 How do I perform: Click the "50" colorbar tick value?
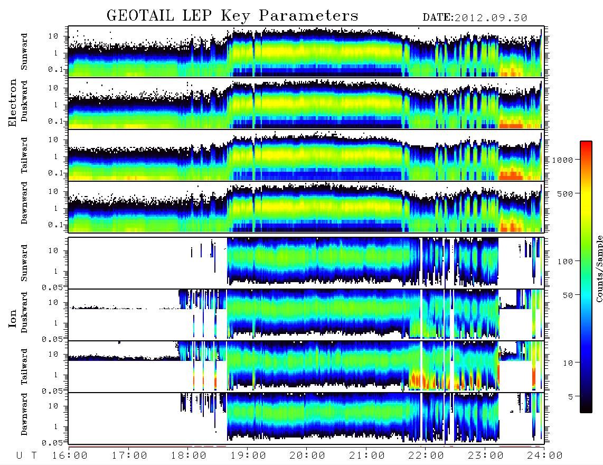(568, 295)
